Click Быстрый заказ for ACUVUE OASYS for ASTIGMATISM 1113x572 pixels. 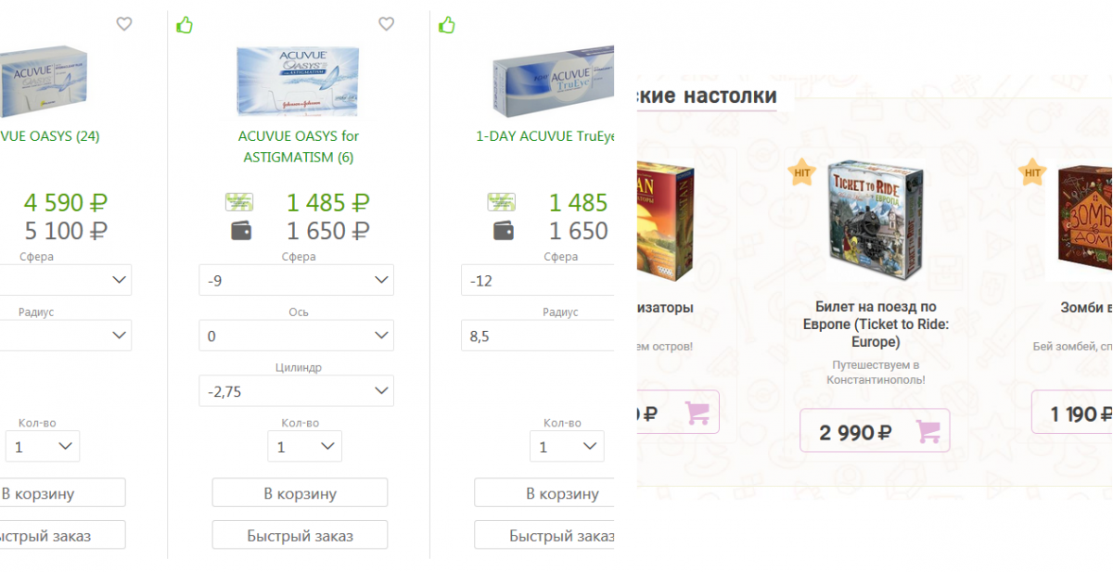300,535
